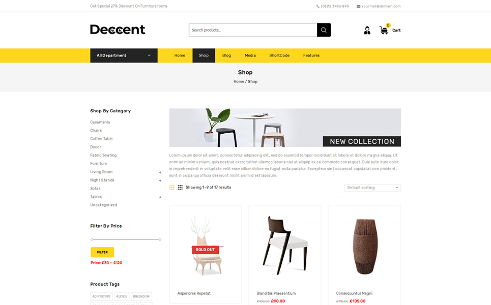Click the yellow FILTER button

102,252
